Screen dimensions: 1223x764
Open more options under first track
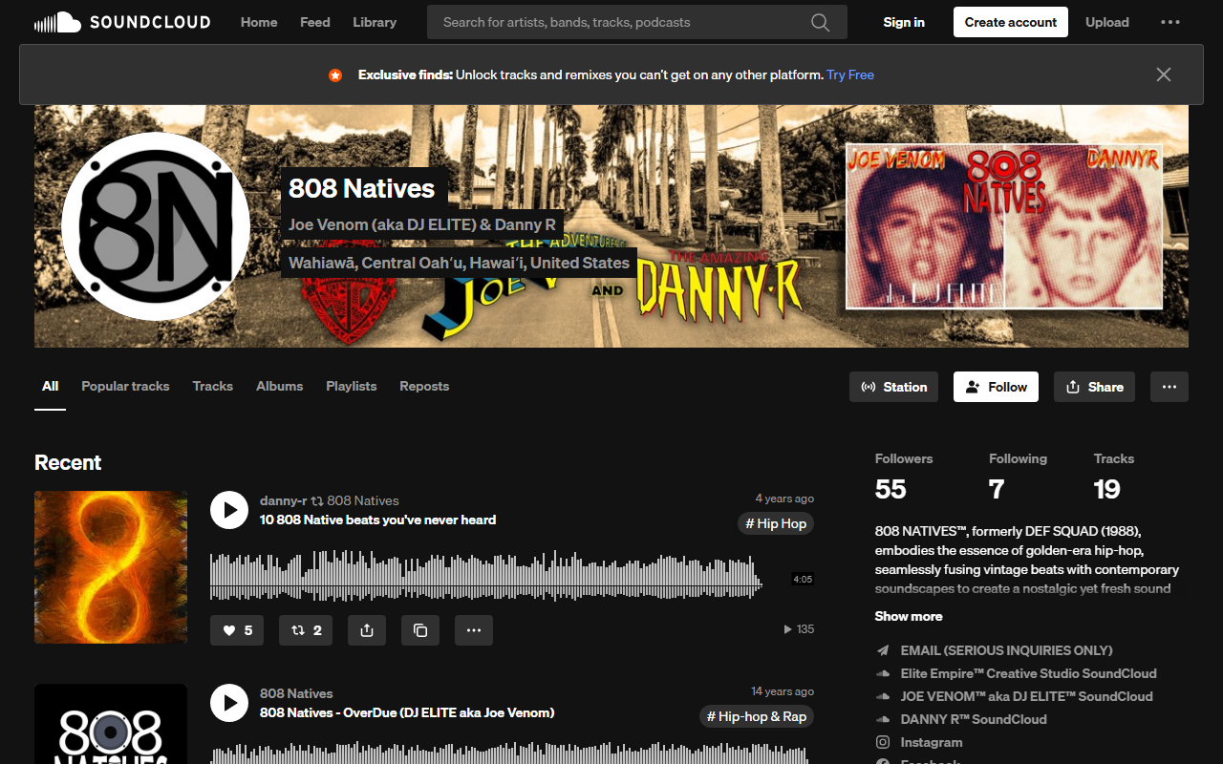[x=474, y=630]
